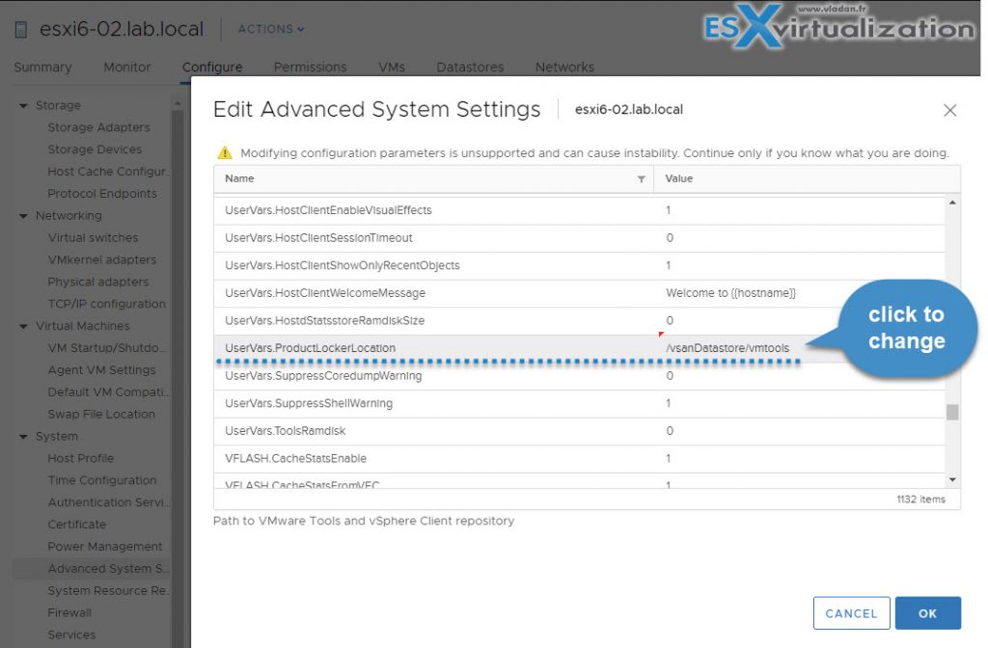Open Firewall settings from the sidebar
The height and width of the screenshot is (648, 988).
tap(69, 612)
